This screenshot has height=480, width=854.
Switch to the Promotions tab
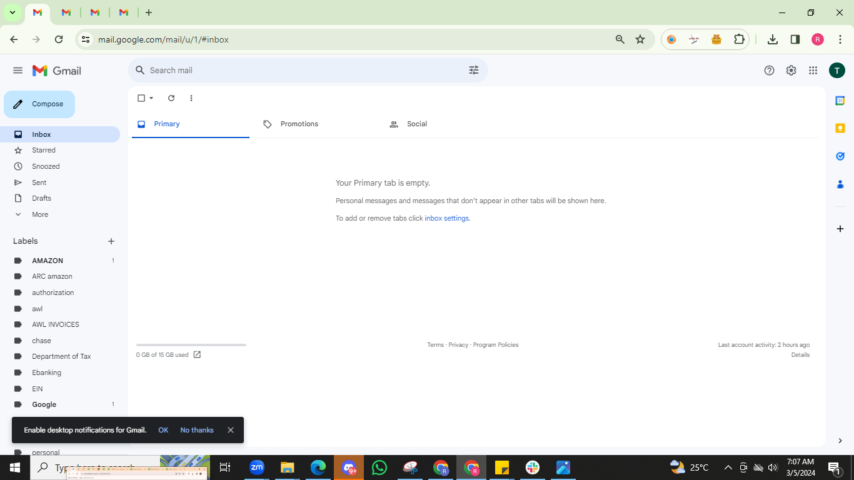pyautogui.click(x=317, y=124)
